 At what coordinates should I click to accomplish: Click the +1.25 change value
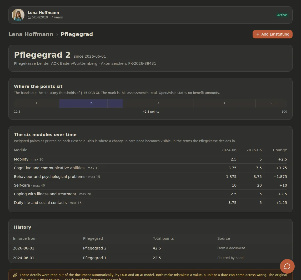click(x=282, y=203)
